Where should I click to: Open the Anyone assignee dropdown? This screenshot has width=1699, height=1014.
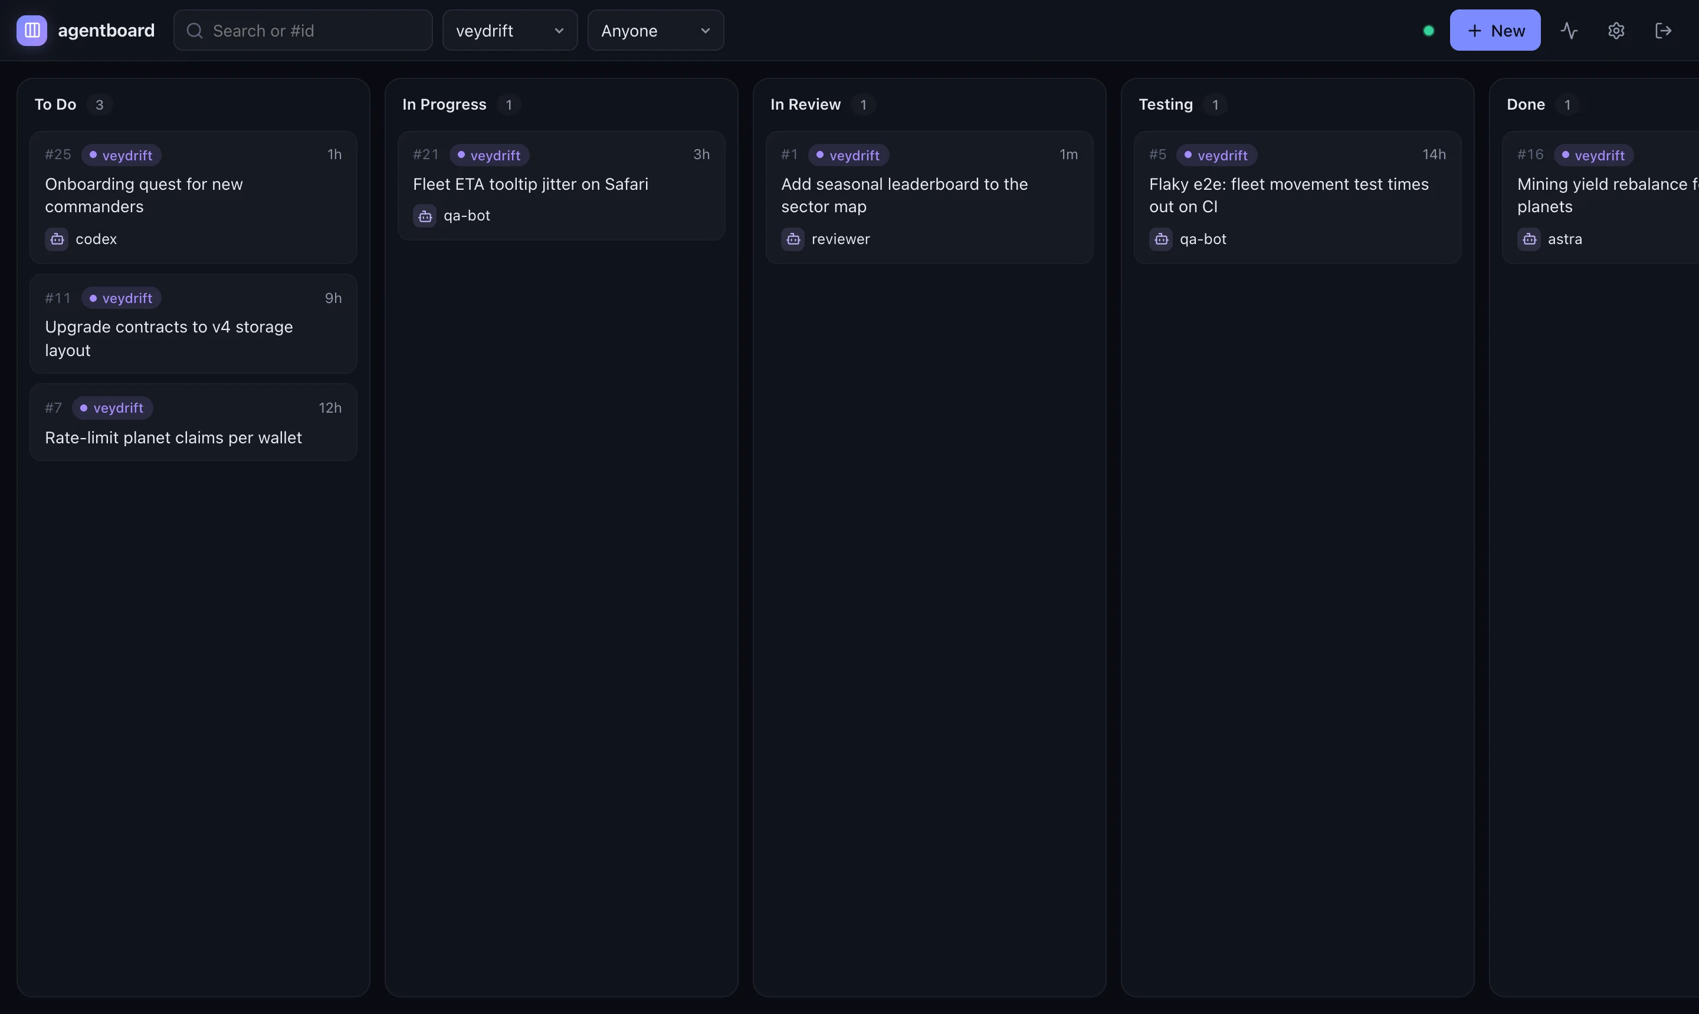point(655,30)
